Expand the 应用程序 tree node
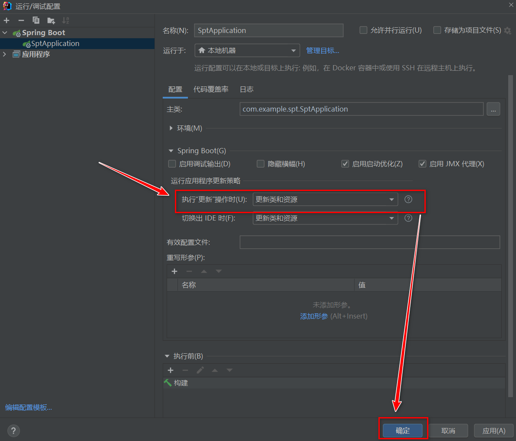Screen dimensions: 516x441 [5, 54]
